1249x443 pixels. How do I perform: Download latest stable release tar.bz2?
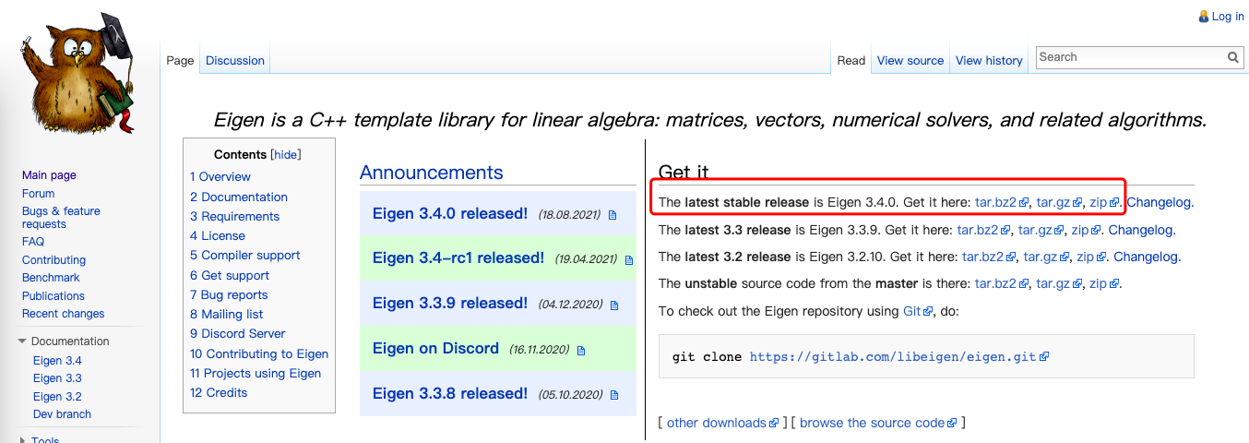[x=995, y=202]
